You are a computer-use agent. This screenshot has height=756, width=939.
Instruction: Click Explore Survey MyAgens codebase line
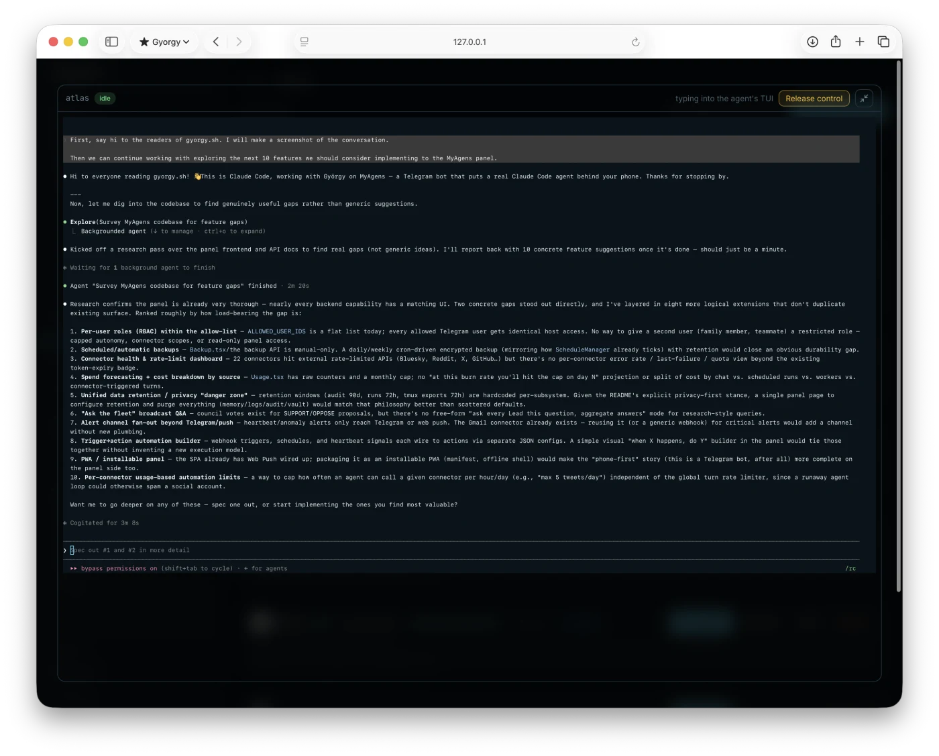[x=159, y=222]
